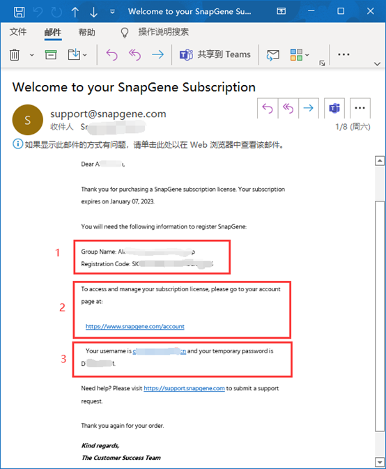Forward the email using ribbon arrow
Viewport: 386px width, 469px height.
(157, 54)
